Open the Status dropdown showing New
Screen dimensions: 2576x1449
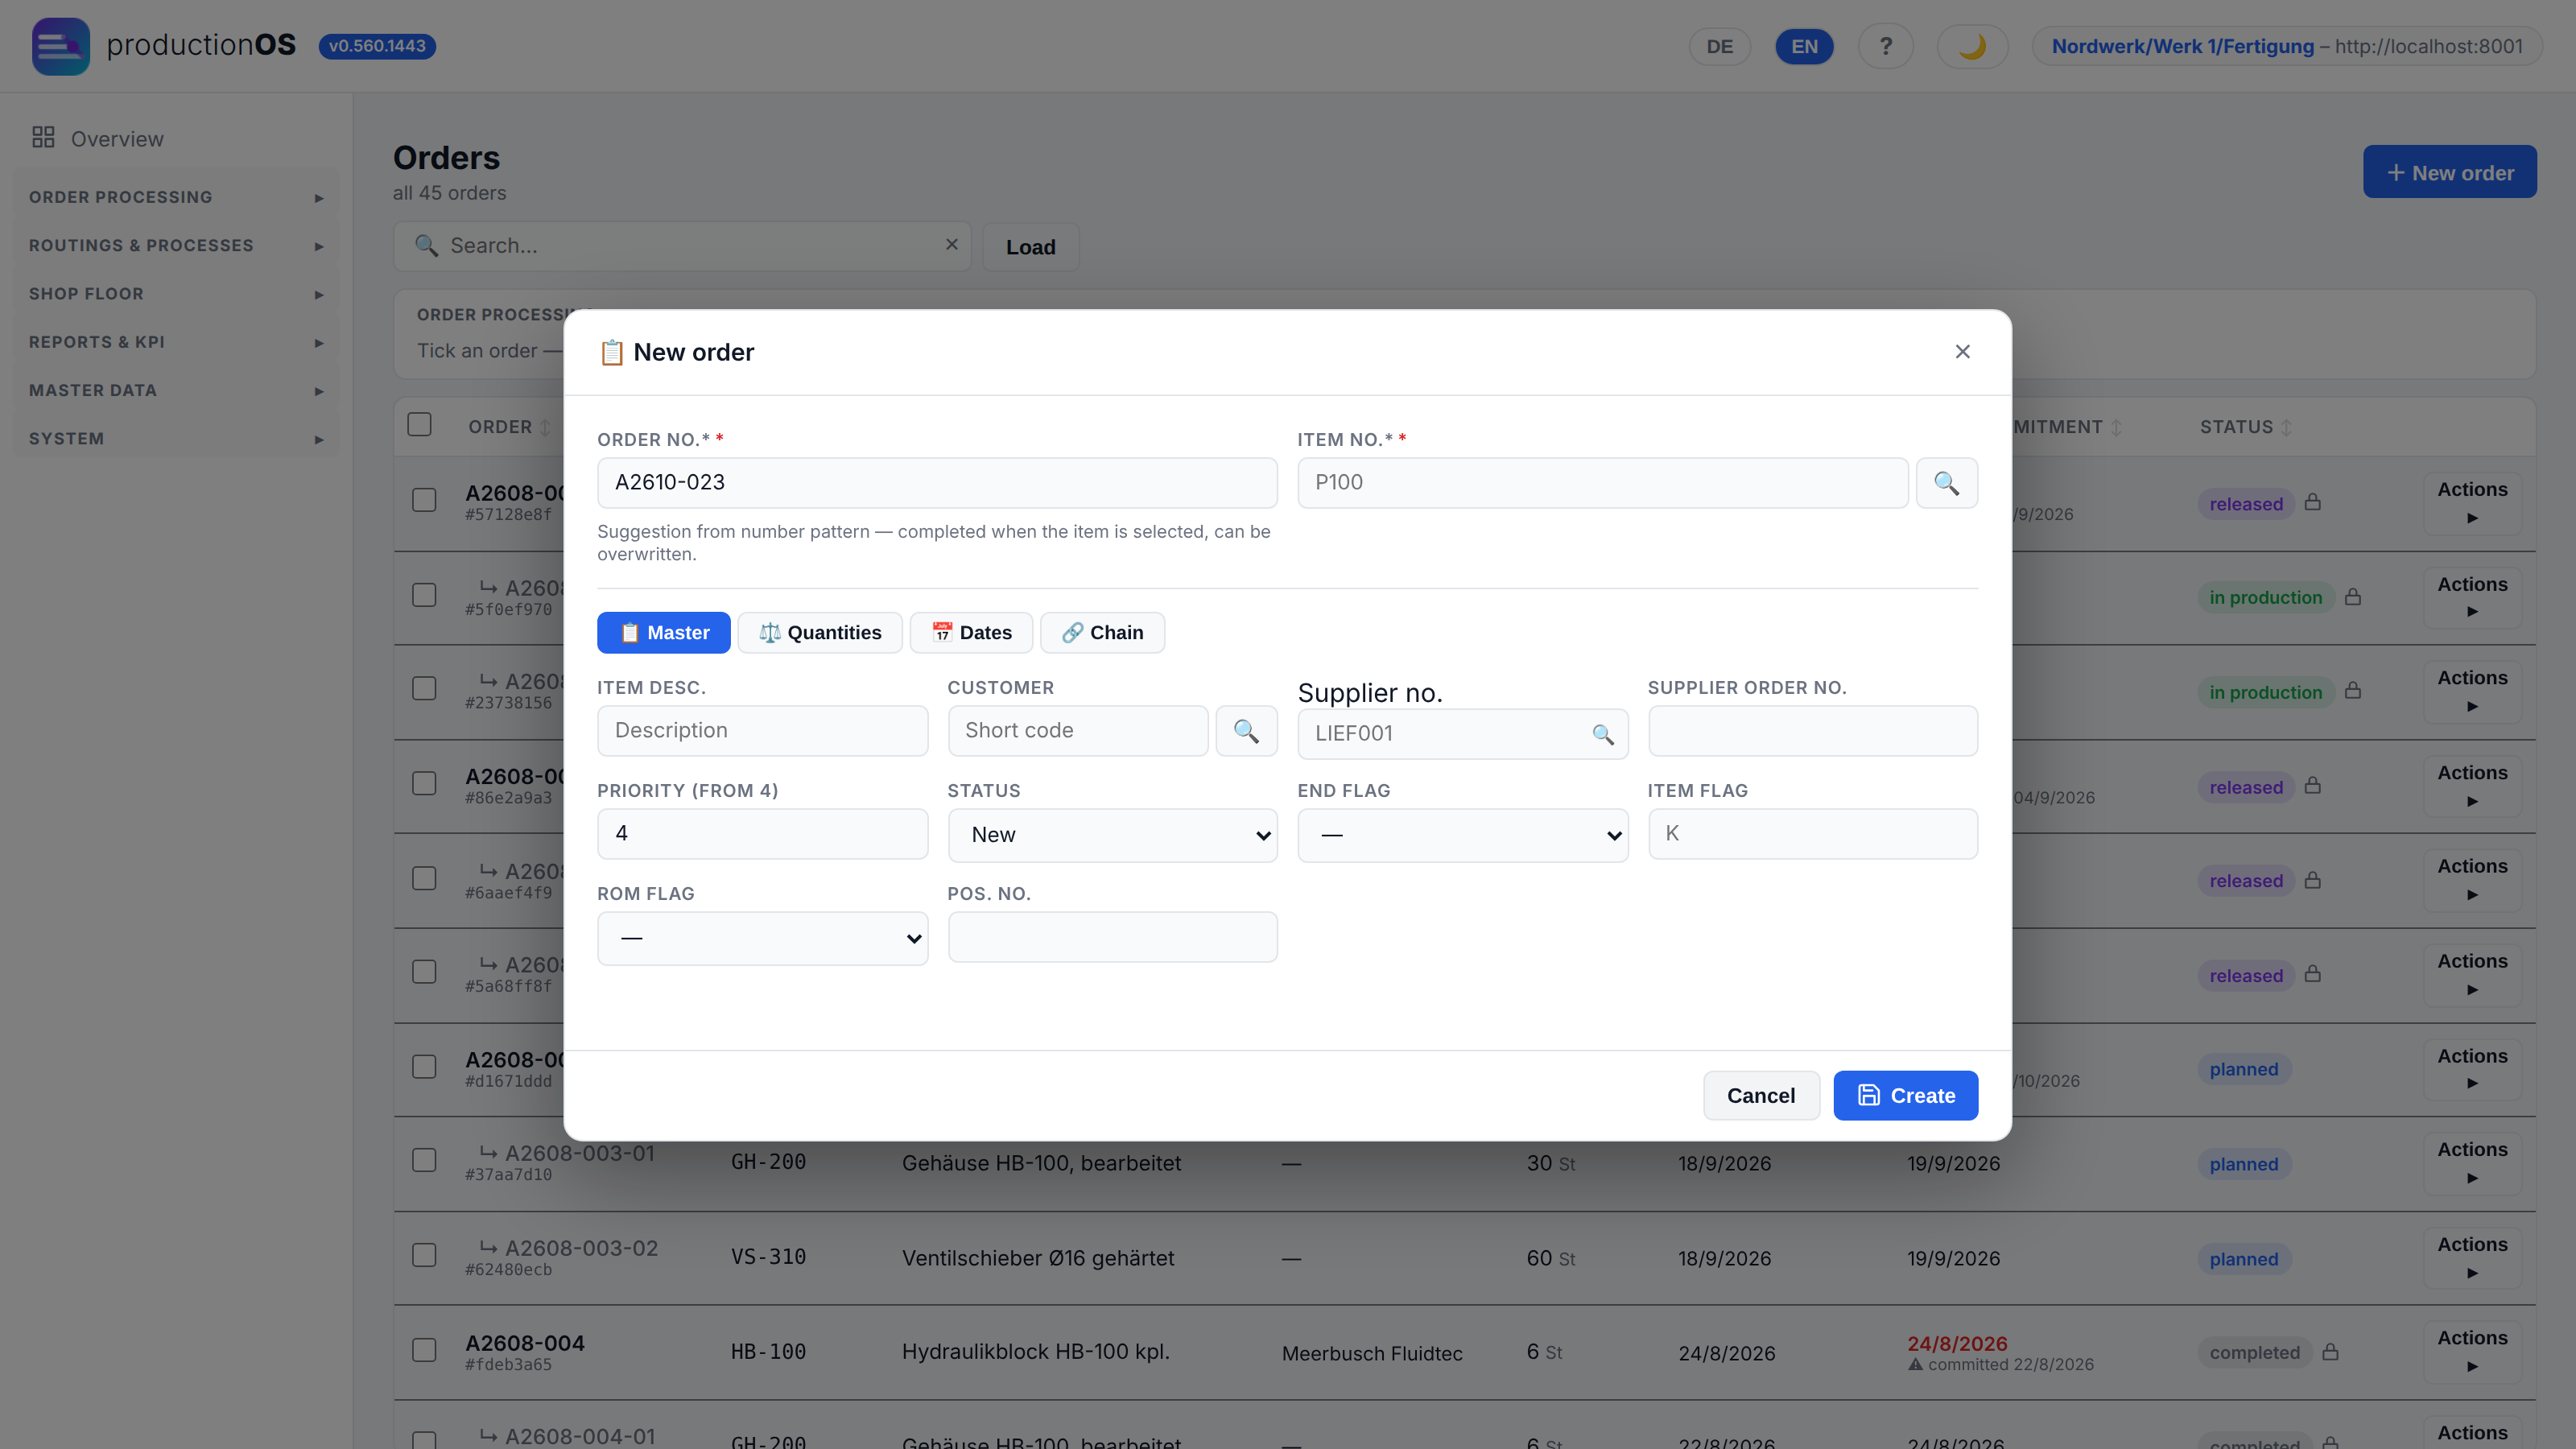pos(1112,835)
